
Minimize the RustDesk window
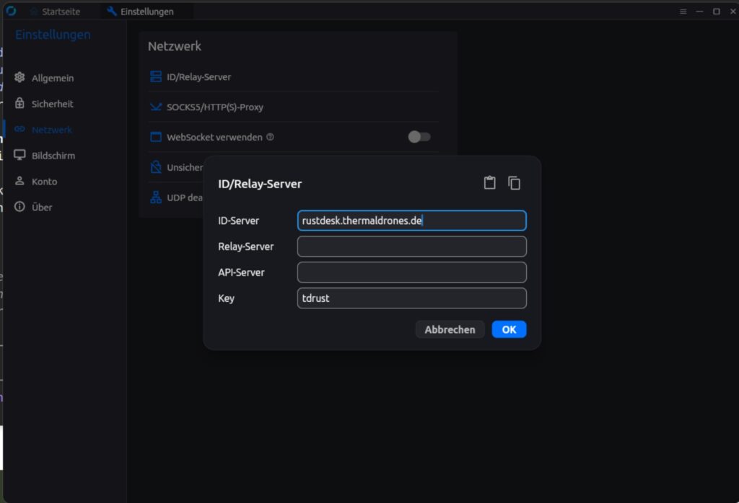pos(699,12)
